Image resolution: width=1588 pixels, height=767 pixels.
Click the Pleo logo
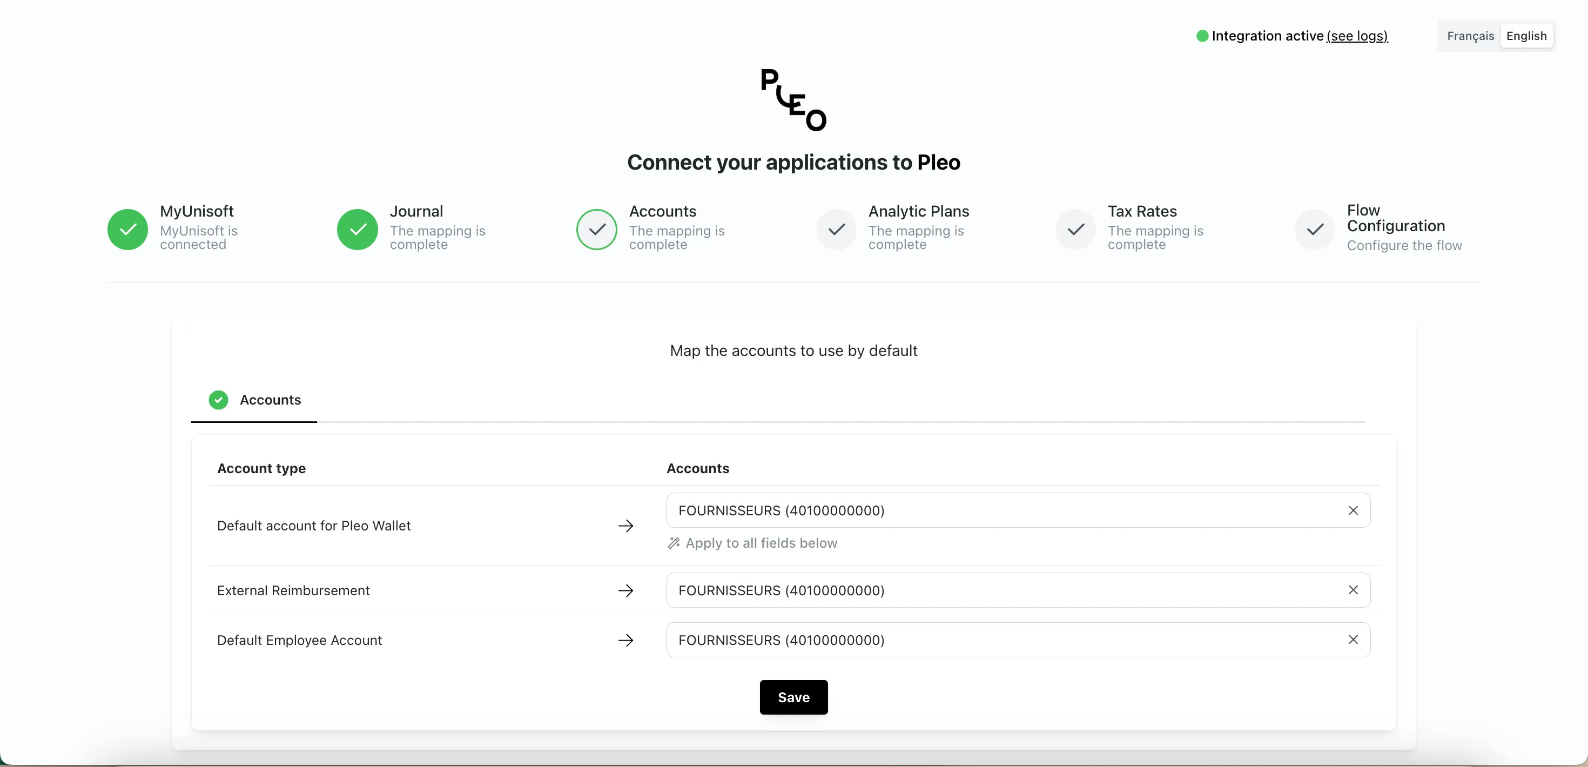793,100
